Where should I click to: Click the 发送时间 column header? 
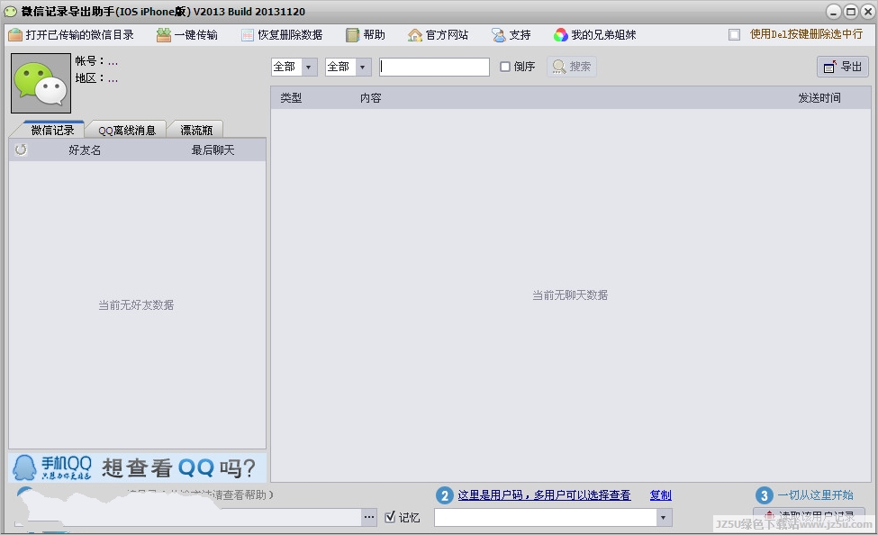(x=819, y=98)
